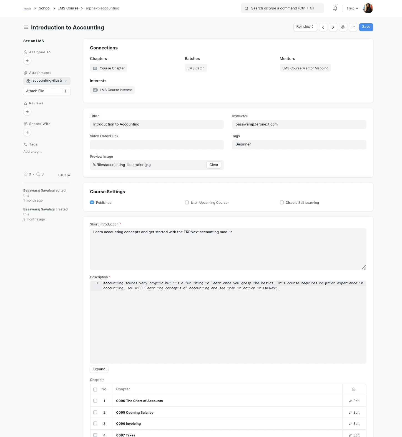
Task: Click the Video Embed Link field
Action: [157, 145]
